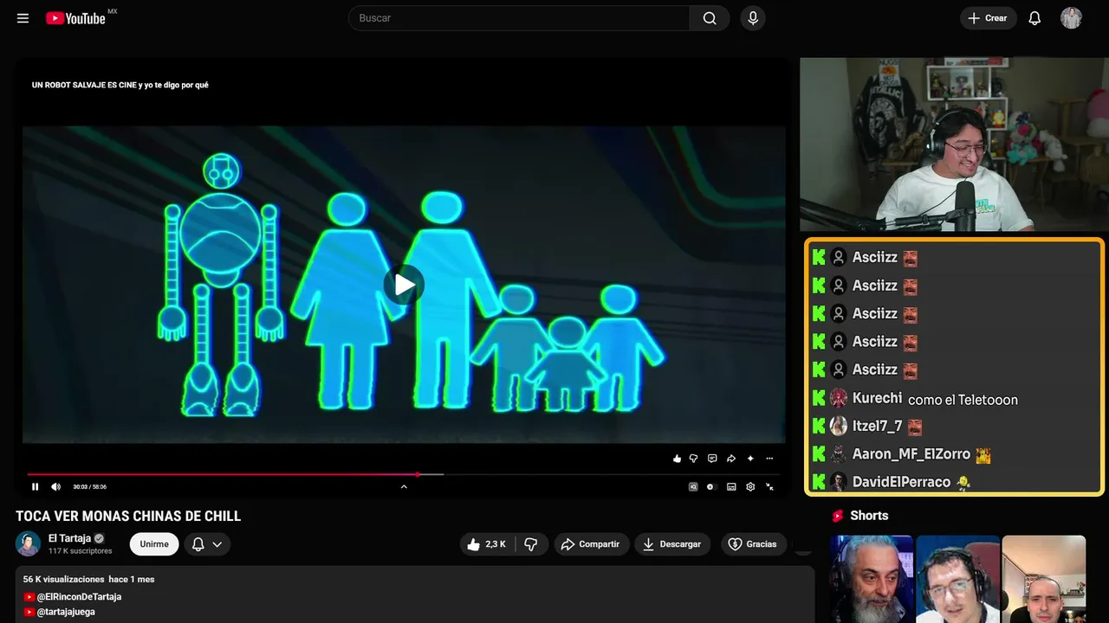This screenshot has width=1109, height=623.
Task: Click the streamer webcam feed
Action: (954, 145)
